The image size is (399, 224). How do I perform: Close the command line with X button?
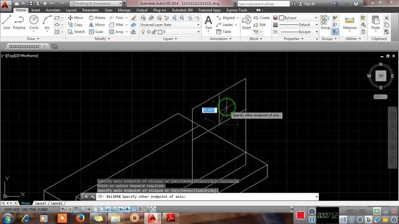tap(86, 197)
